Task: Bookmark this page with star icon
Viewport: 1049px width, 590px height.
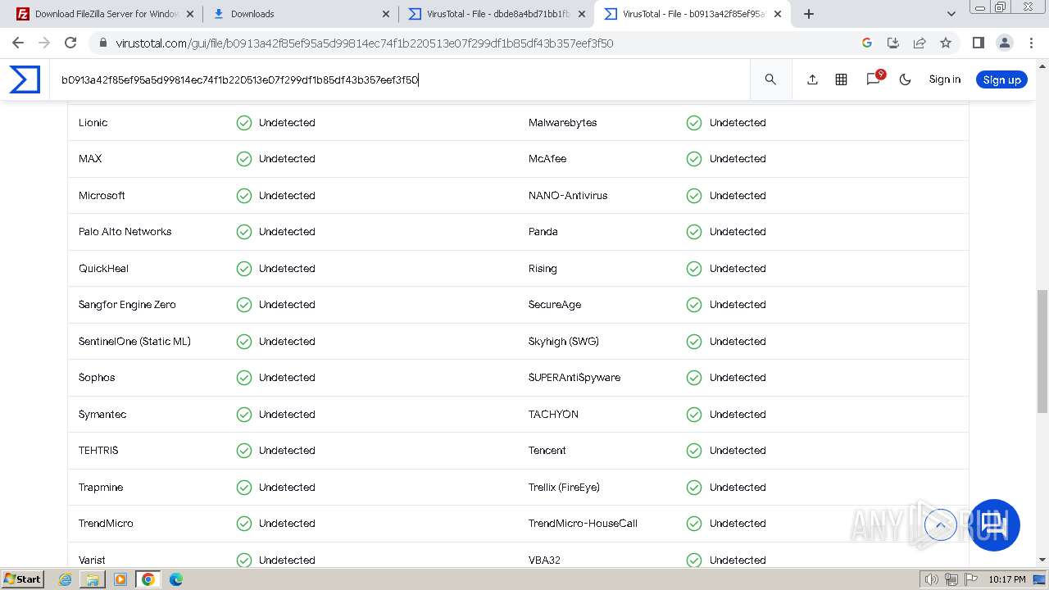Action: (x=946, y=43)
